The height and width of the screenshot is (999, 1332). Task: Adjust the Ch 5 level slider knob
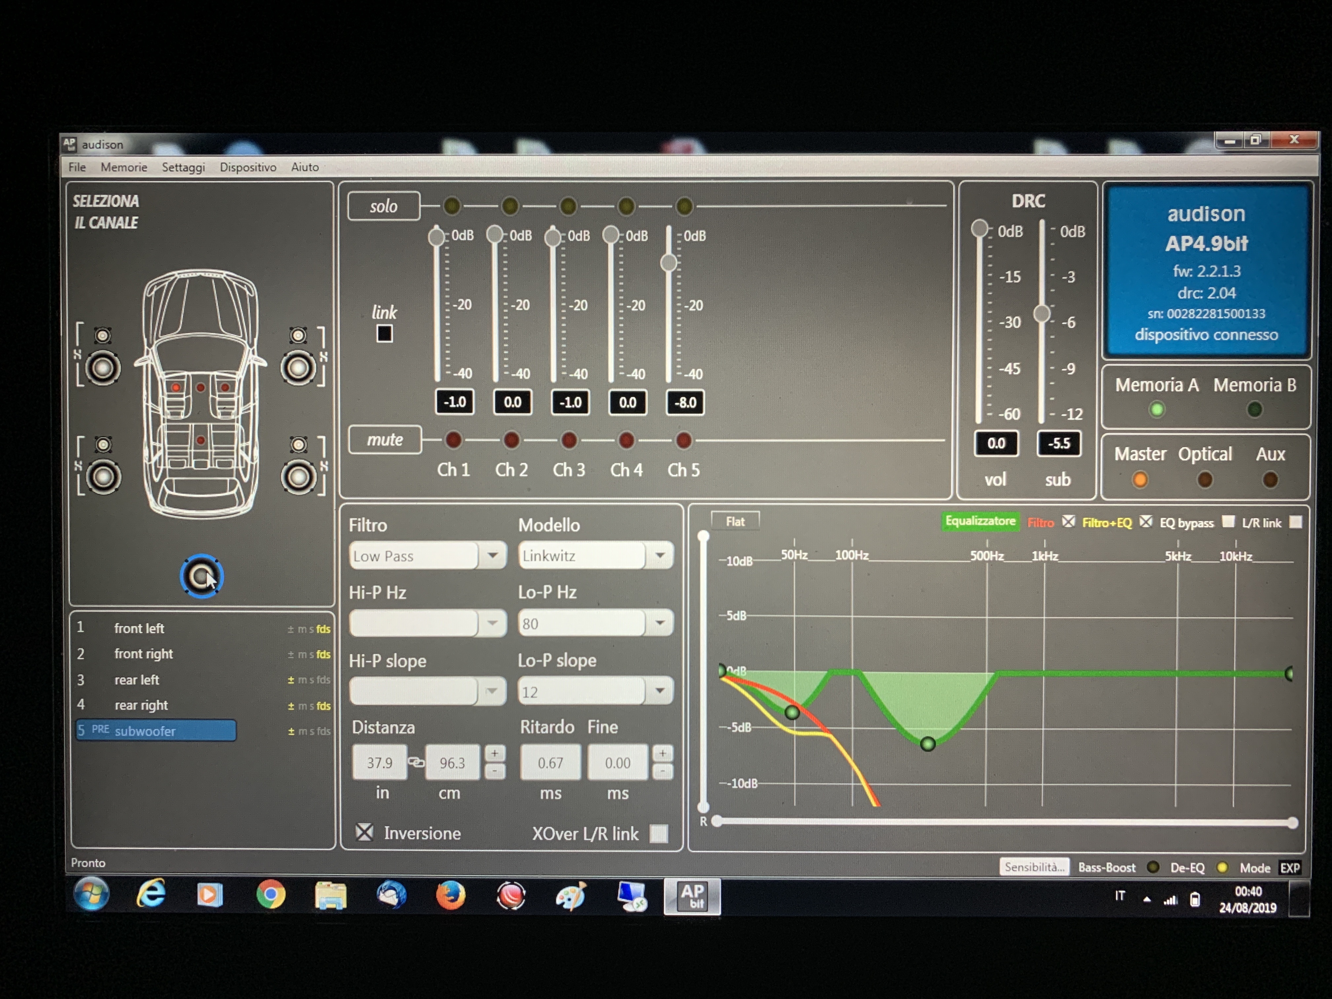[x=668, y=263]
